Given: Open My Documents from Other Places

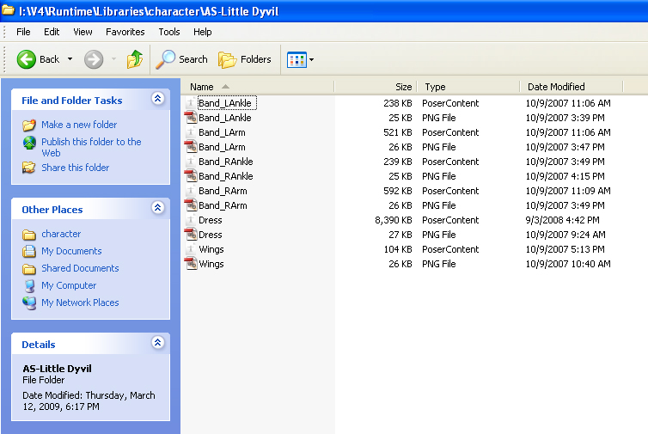Looking at the screenshot, I should click(71, 251).
